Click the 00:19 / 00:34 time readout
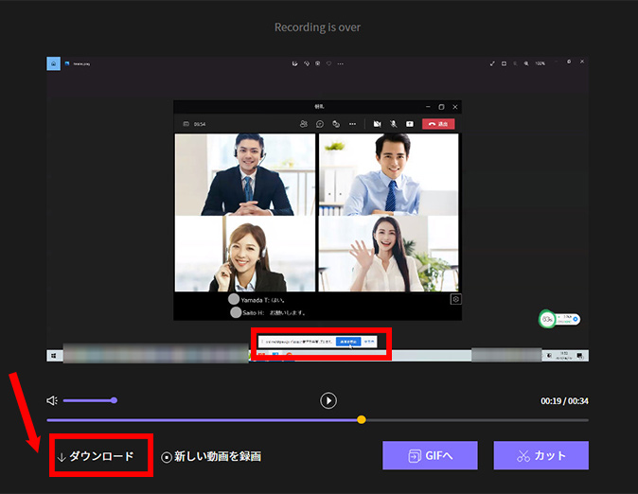This screenshot has height=494, width=638. tap(564, 401)
